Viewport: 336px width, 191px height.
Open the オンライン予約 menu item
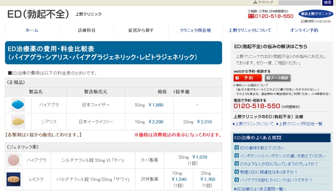coord(304,30)
